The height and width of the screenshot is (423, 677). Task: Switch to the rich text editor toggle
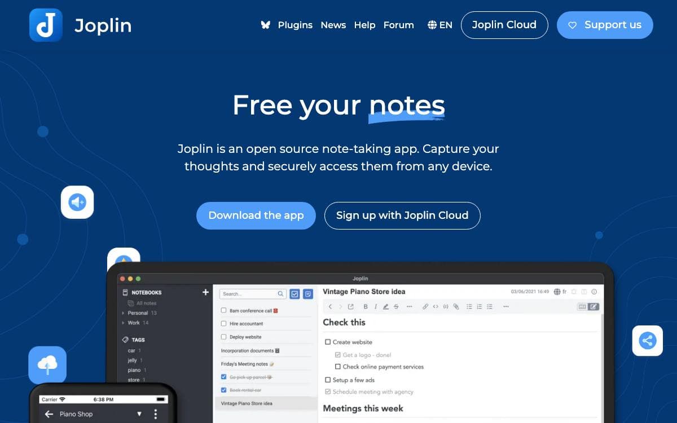594,307
